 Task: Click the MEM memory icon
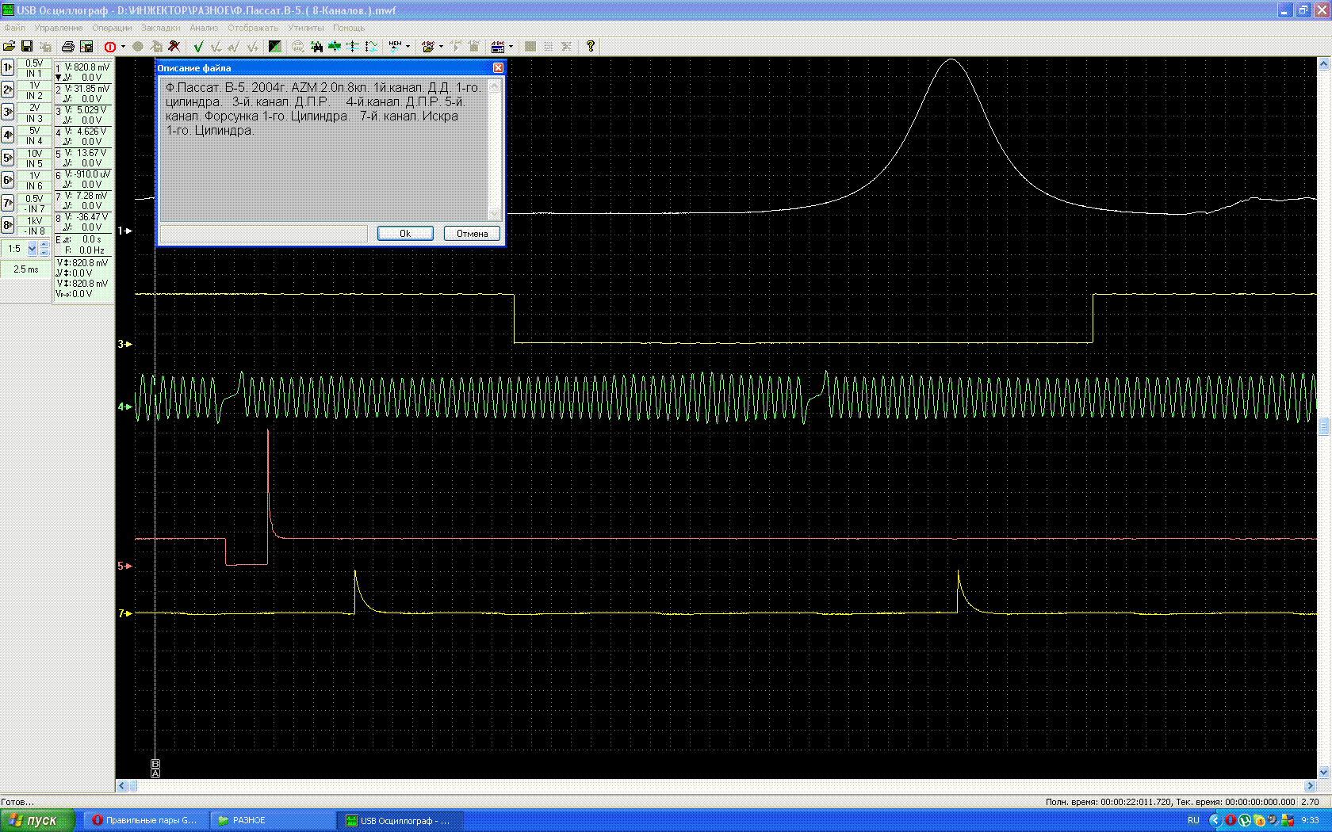click(396, 47)
